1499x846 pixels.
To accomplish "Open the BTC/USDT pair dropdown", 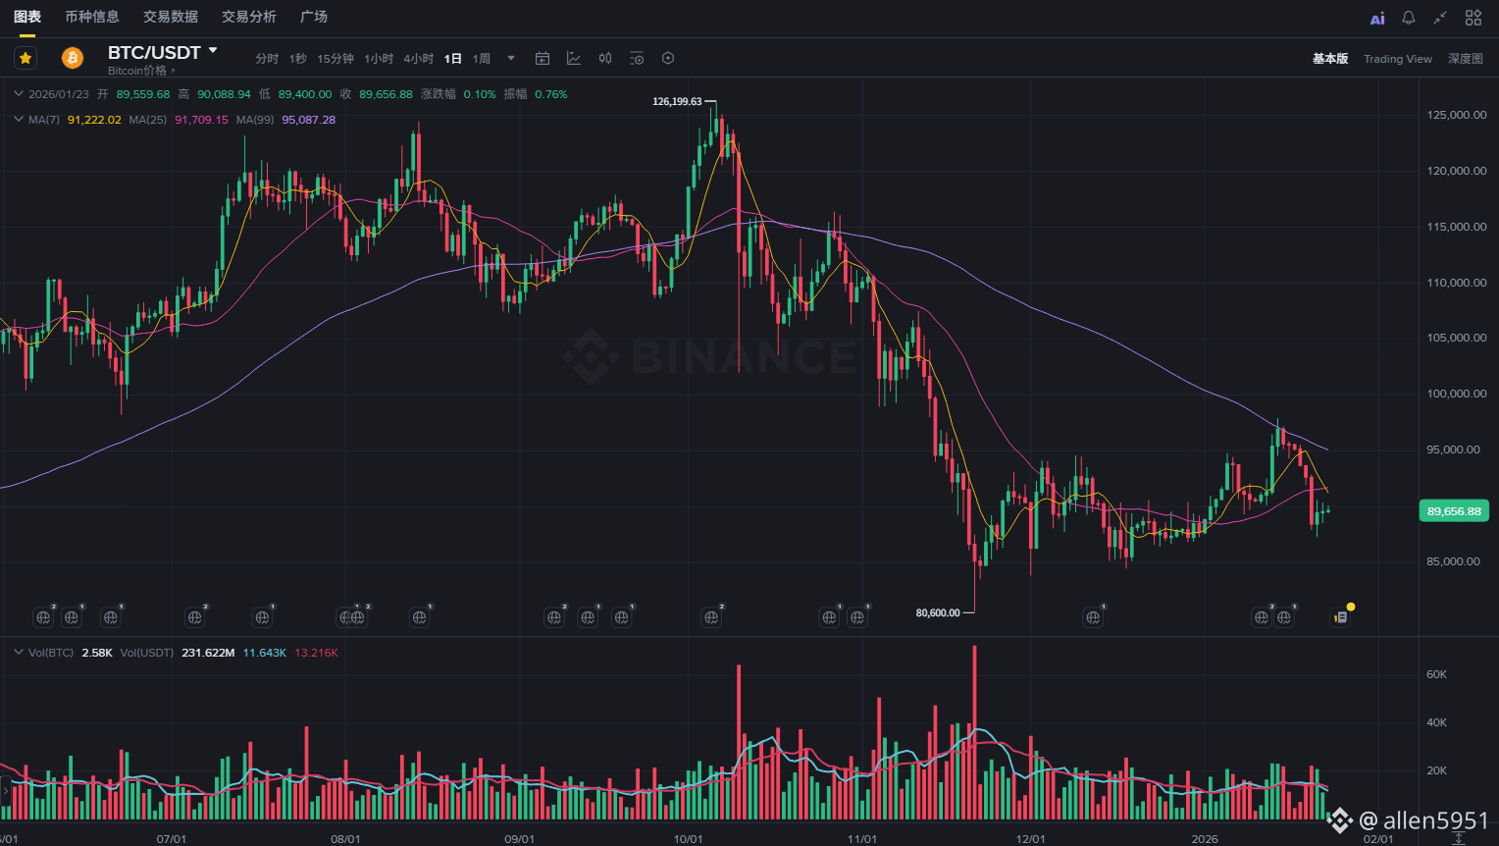I will coord(213,50).
